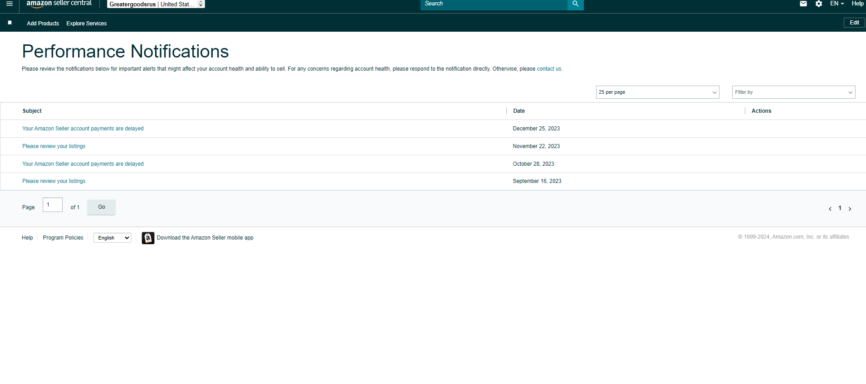Screen dimensions: 866x384
Task: Open Download the Amazon Seller mobile app link
Action: tap(205, 238)
